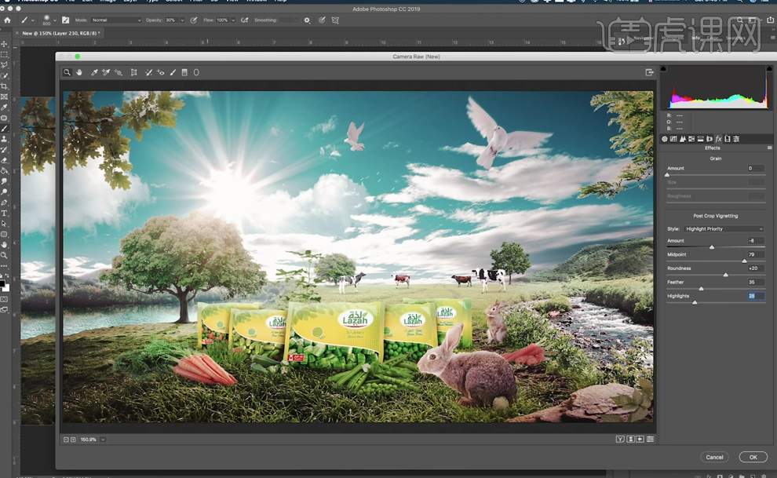This screenshot has width=777, height=478.
Task: Open the symmetry paint butterfly options
Action: click(x=335, y=20)
